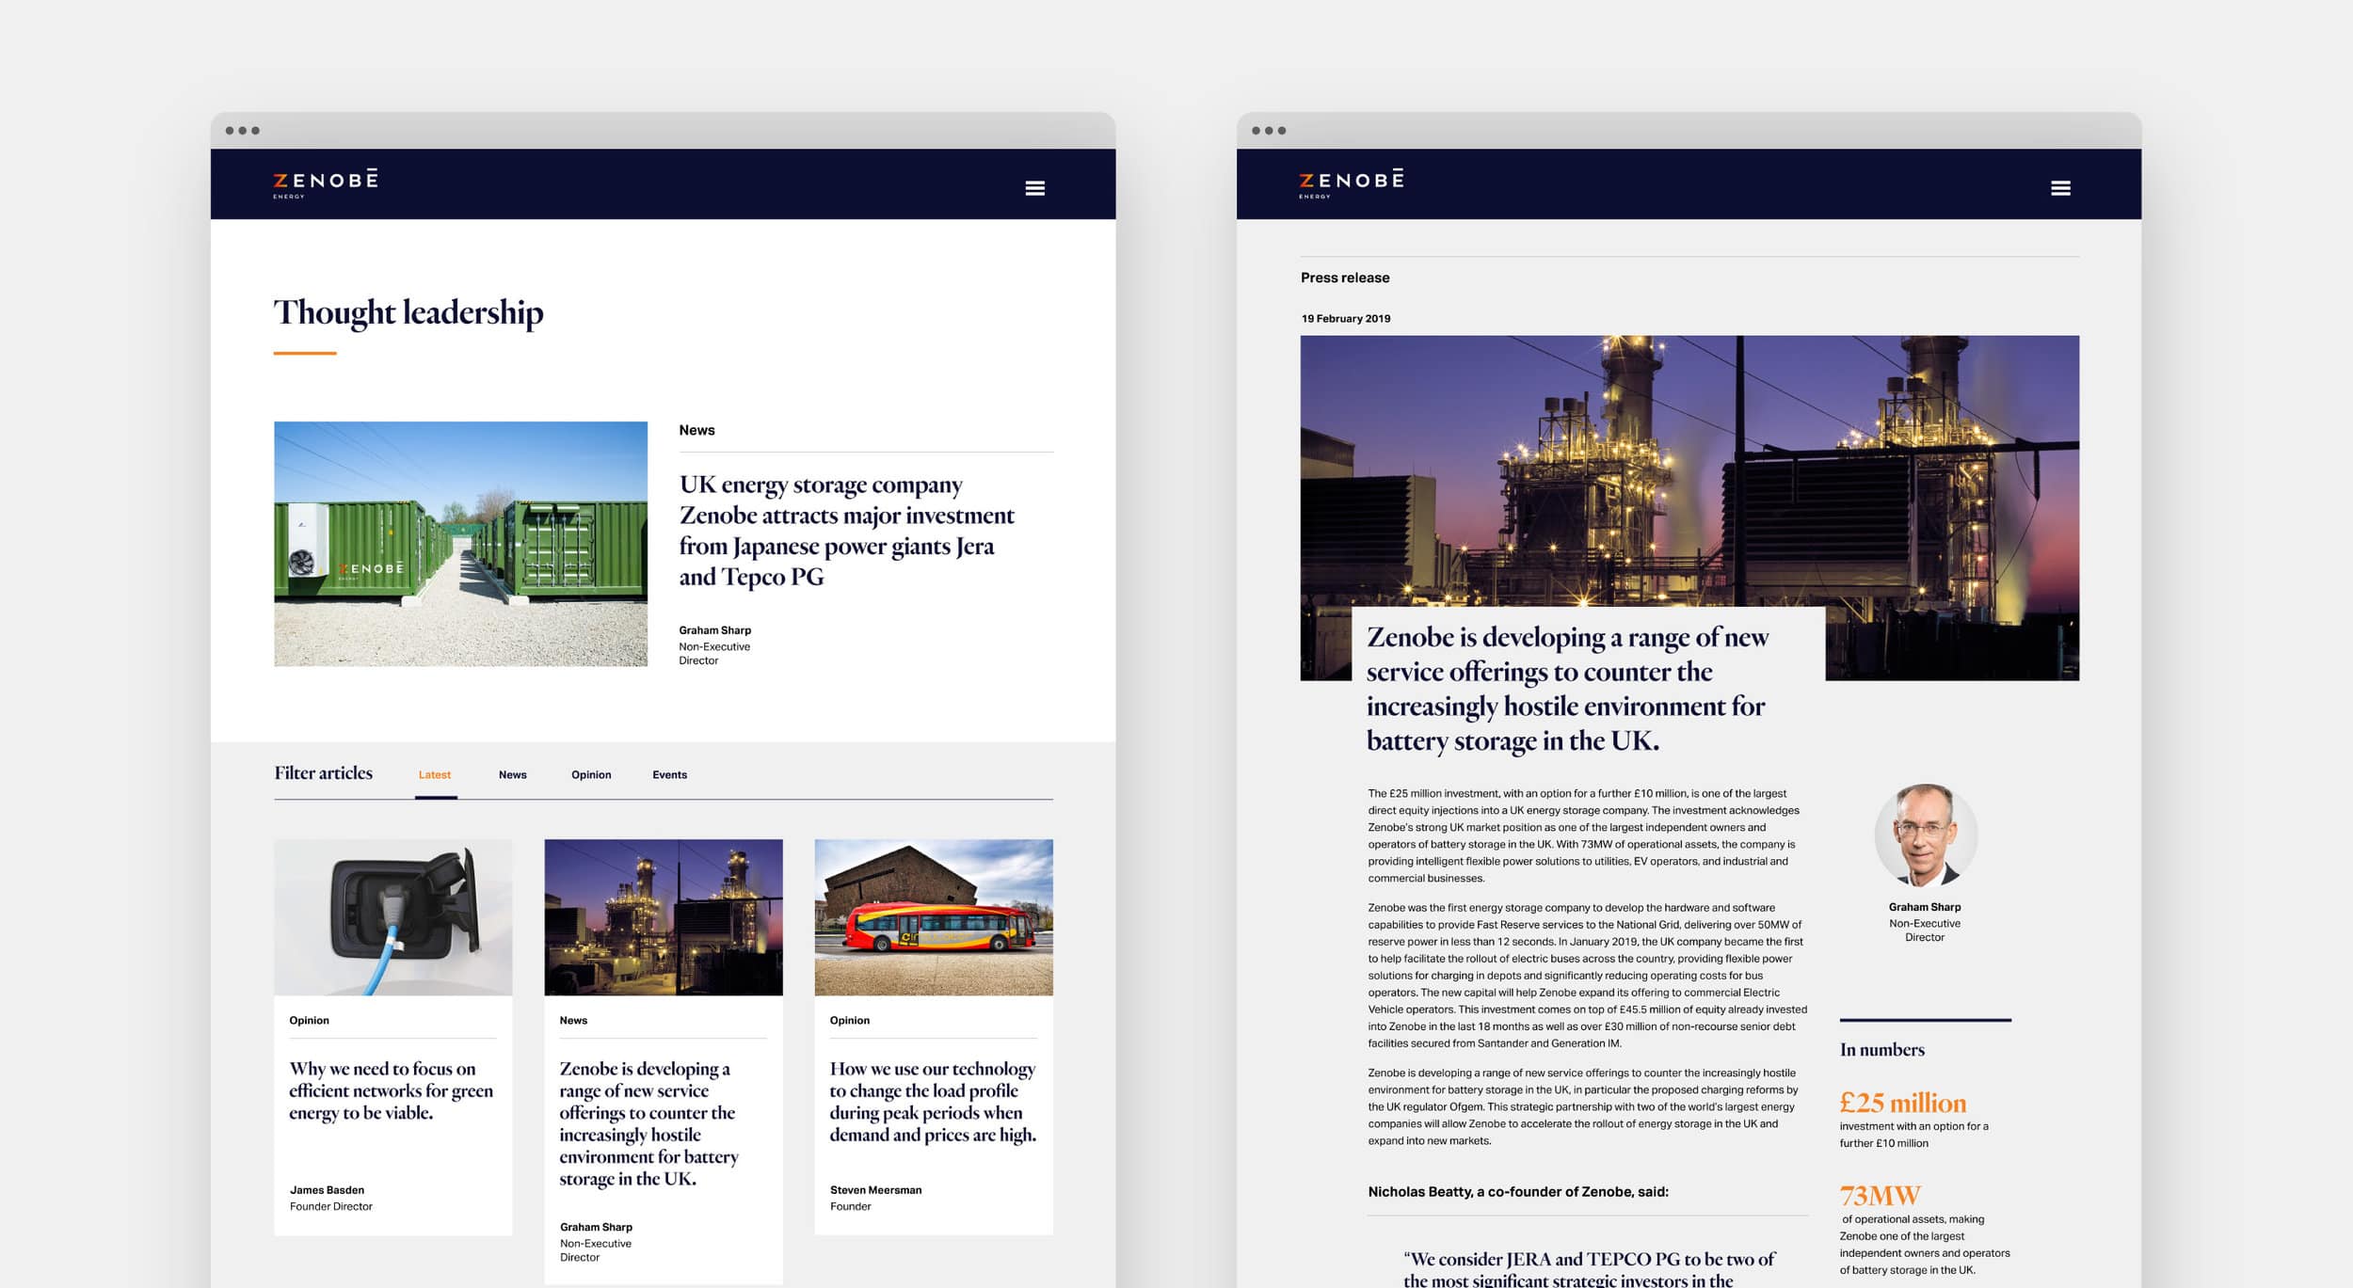
Task: Click the 'Opinion' label on the EV charging card
Action: 309,1021
